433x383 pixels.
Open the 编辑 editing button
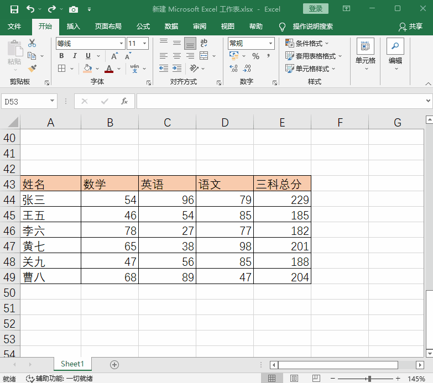[x=395, y=54]
